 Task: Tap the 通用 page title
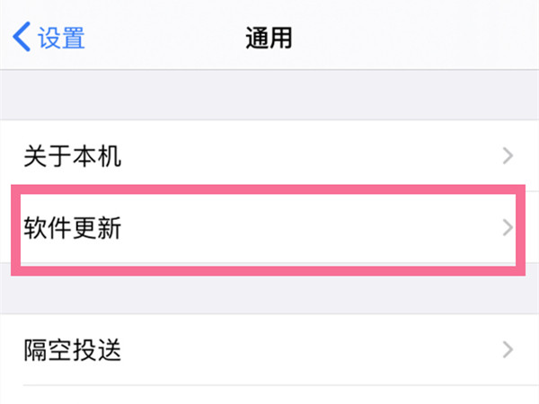tap(269, 38)
